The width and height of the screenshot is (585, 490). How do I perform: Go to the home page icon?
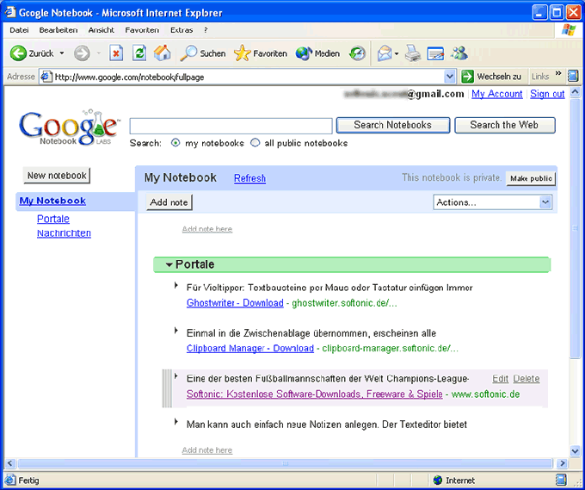163,53
